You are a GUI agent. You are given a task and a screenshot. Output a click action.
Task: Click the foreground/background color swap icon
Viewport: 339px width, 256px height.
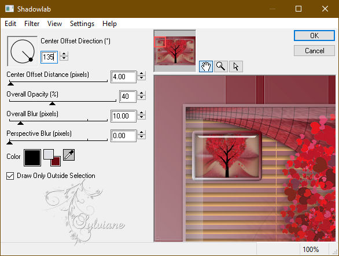(x=52, y=158)
